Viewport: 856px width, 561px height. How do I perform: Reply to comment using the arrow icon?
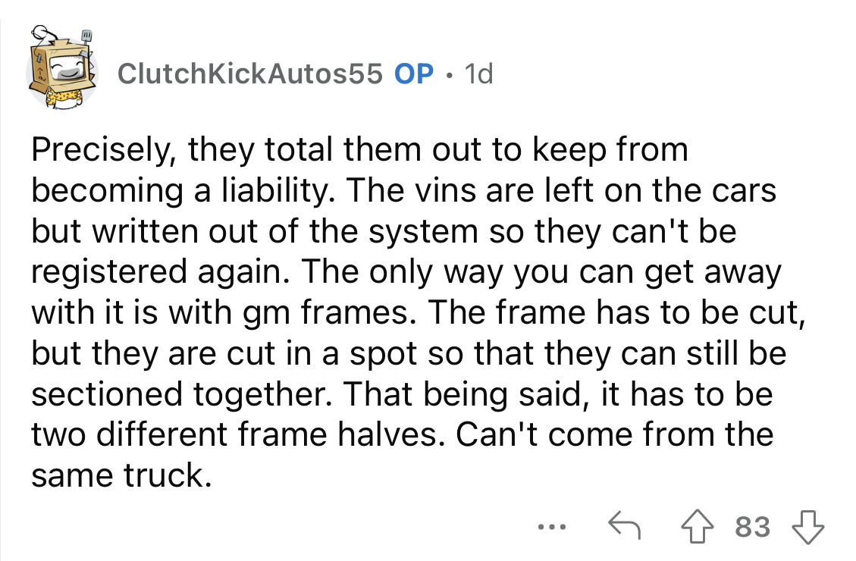pyautogui.click(x=625, y=525)
